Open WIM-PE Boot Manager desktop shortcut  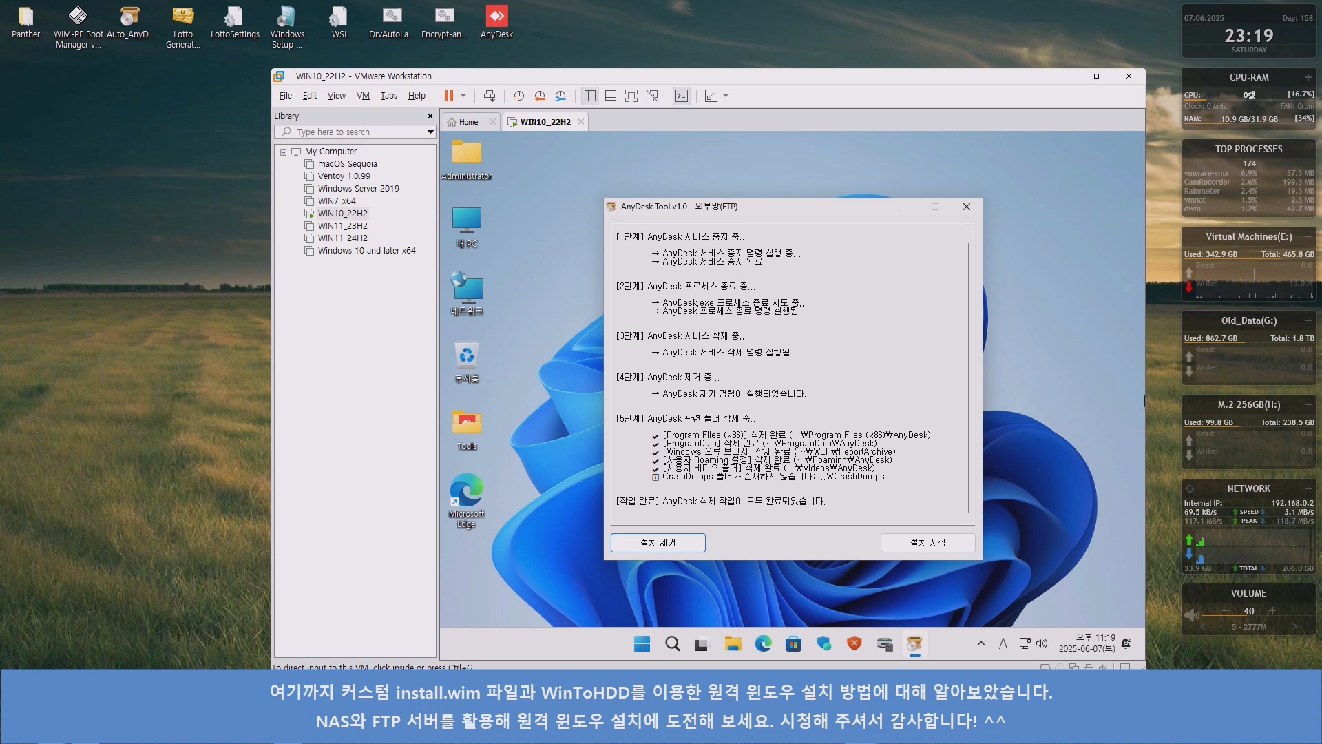78,28
